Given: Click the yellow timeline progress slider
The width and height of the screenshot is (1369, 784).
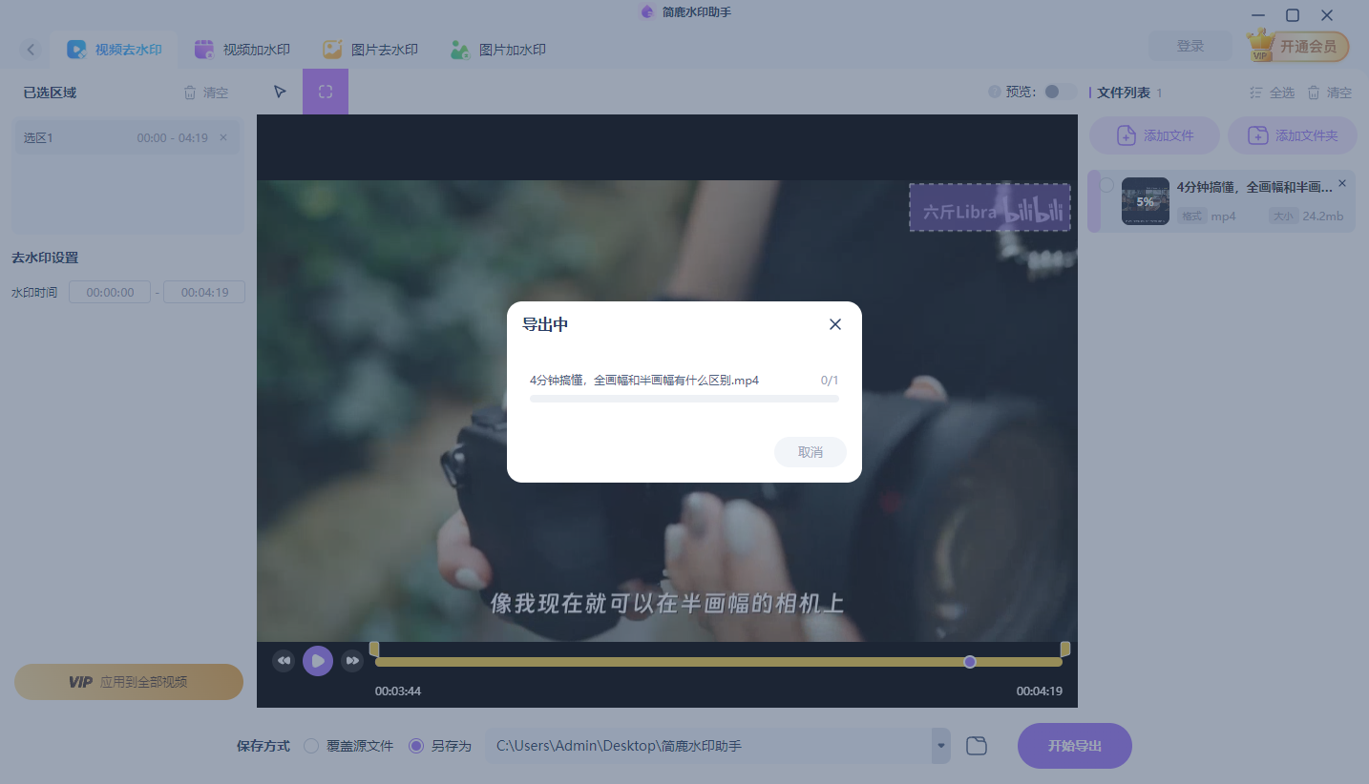Looking at the screenshot, I should click(x=970, y=661).
